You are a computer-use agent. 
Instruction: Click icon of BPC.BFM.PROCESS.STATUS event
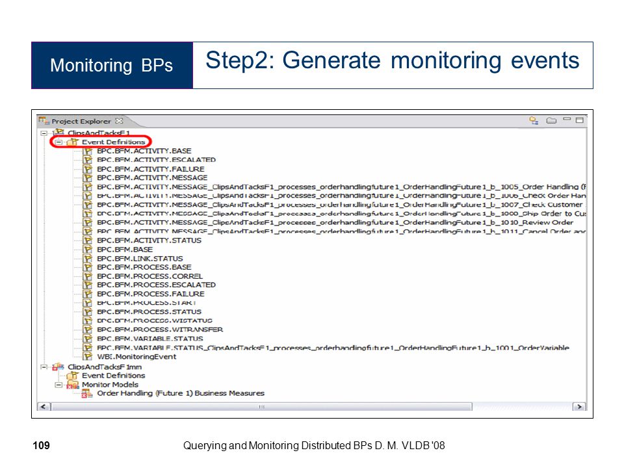88,312
